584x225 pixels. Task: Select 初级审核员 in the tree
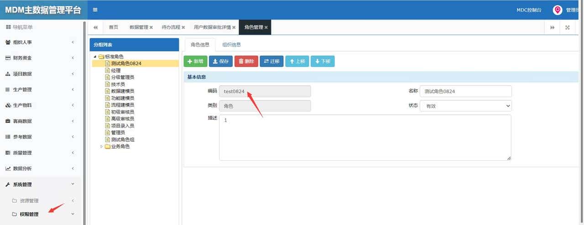(x=123, y=112)
